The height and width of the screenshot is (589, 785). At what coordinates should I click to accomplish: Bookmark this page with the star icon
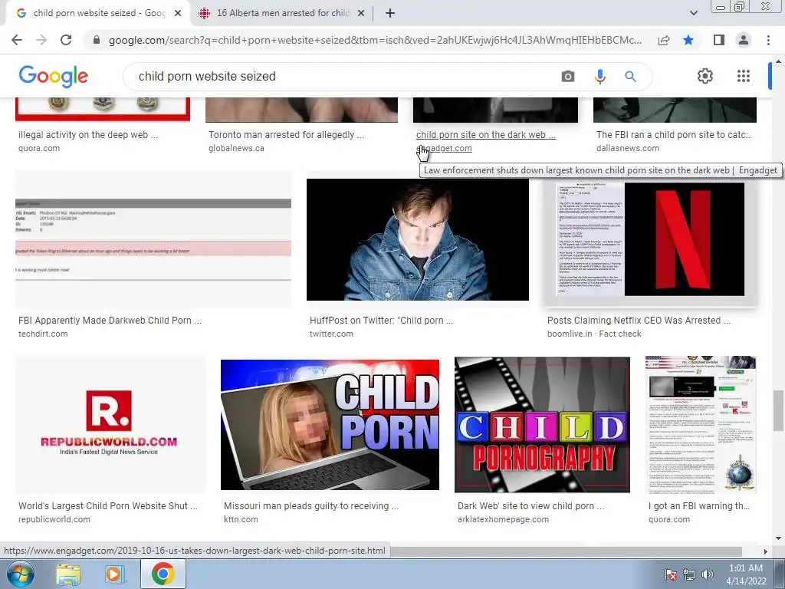point(688,40)
